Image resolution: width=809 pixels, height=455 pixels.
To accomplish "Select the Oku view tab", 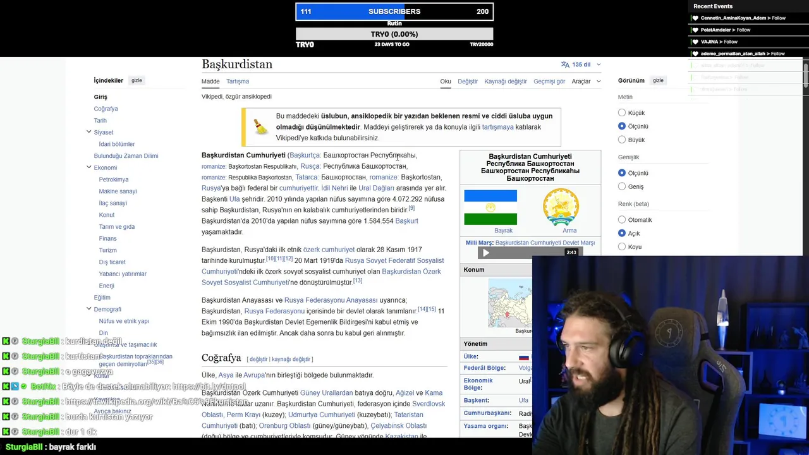I will click(x=446, y=82).
